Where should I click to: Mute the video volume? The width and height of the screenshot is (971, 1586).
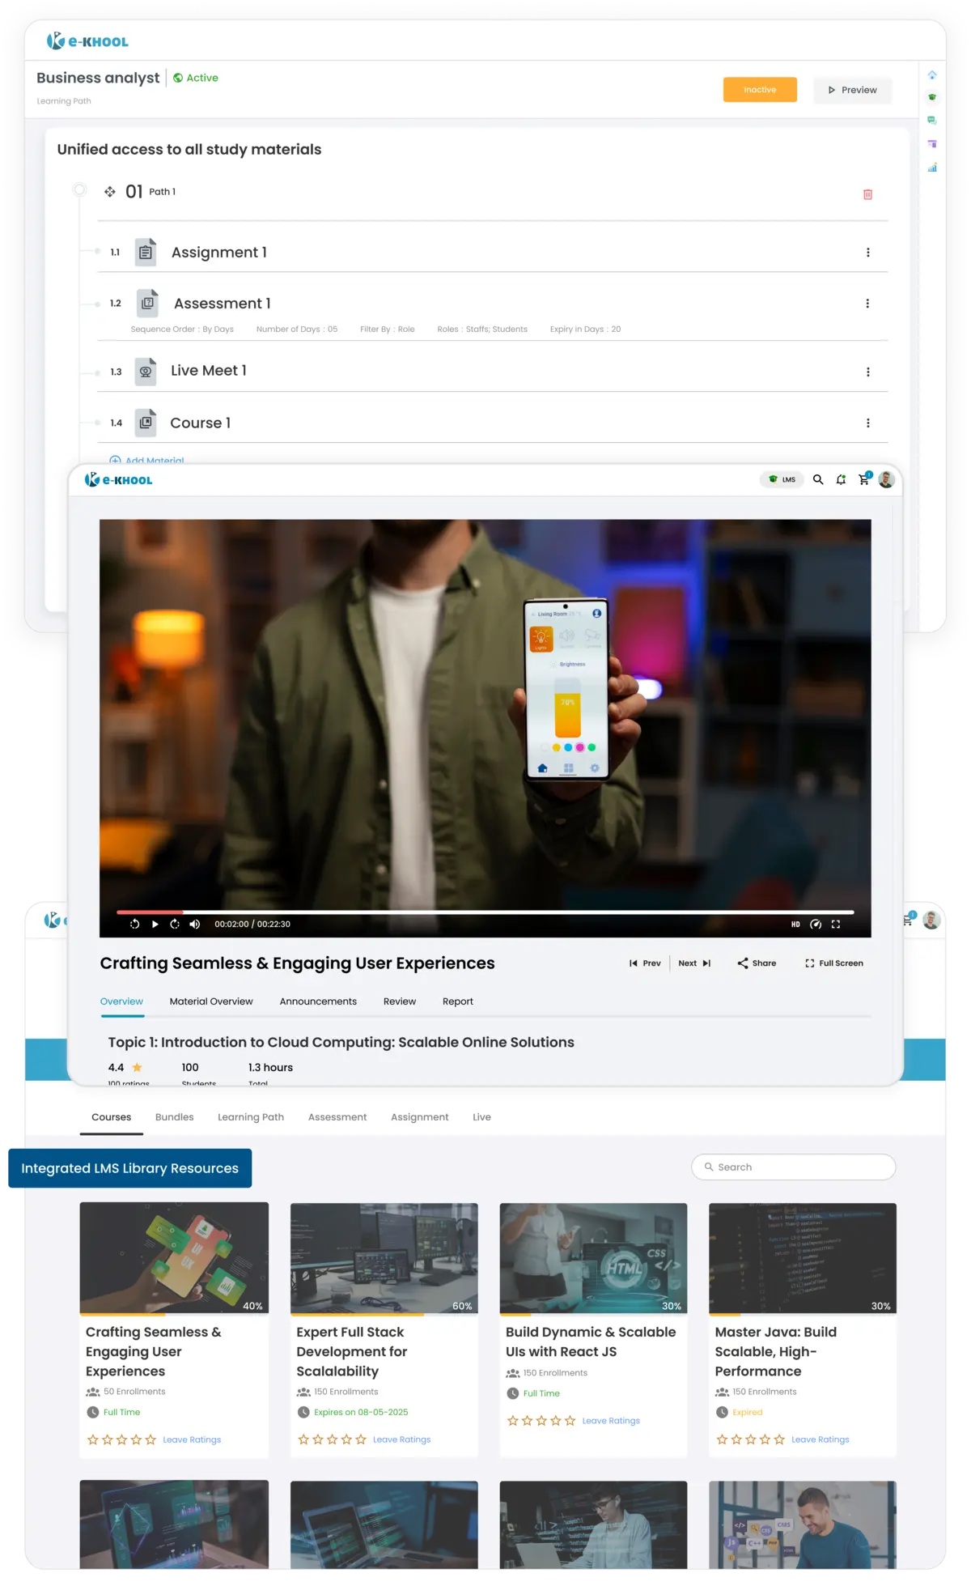195,924
